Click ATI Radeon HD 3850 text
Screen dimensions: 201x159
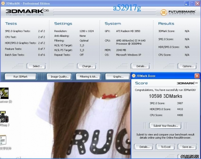tap(128, 31)
